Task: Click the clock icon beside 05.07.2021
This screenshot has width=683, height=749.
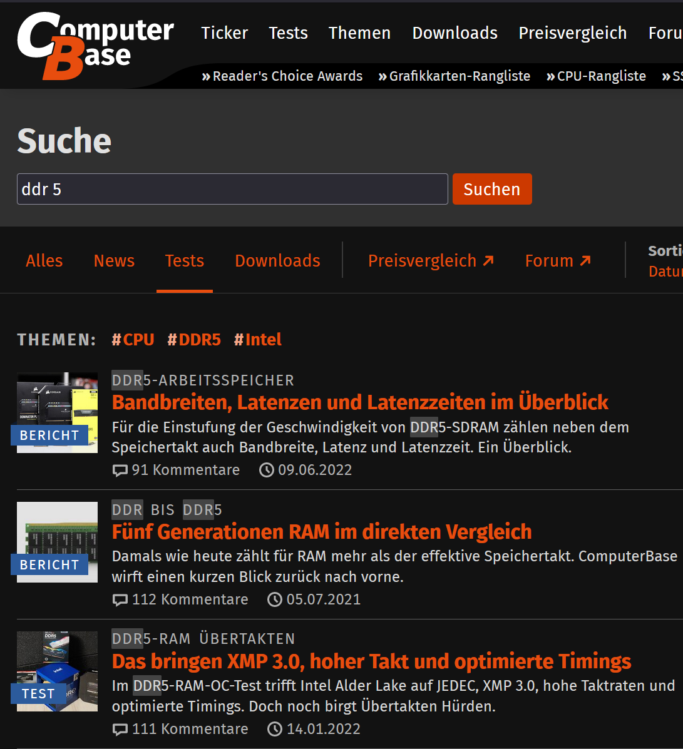Action: pos(274,599)
